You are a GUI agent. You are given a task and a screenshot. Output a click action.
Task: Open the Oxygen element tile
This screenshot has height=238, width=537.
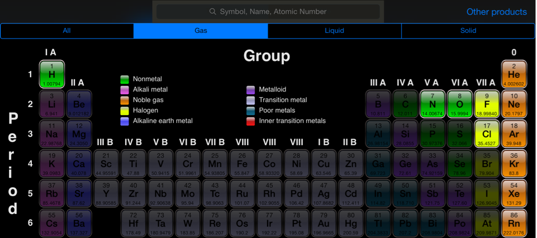point(459,104)
